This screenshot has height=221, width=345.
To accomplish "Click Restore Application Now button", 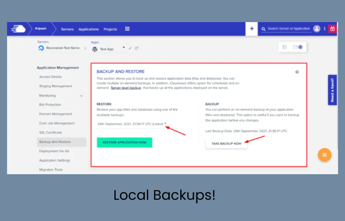I will [x=124, y=143].
